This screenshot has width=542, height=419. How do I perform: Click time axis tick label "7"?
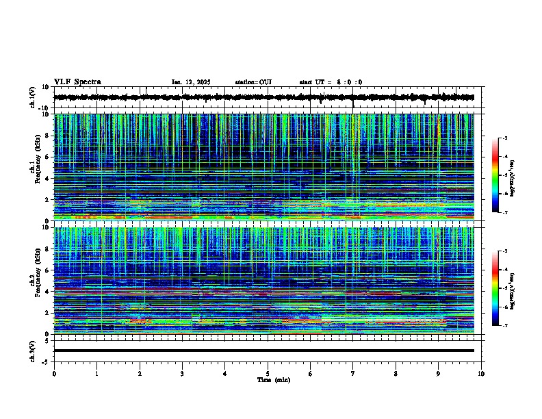[x=353, y=374]
